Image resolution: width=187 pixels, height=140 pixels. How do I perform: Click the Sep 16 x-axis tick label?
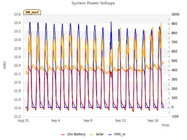tap(153, 120)
